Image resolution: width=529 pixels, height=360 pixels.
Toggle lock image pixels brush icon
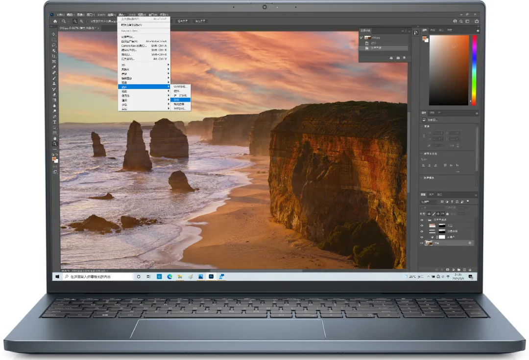click(434, 214)
